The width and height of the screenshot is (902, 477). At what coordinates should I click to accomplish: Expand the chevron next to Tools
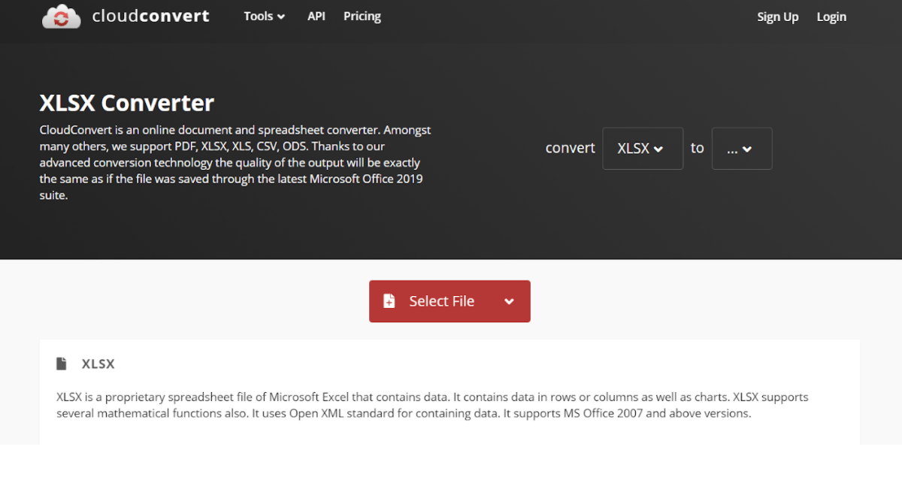click(283, 17)
